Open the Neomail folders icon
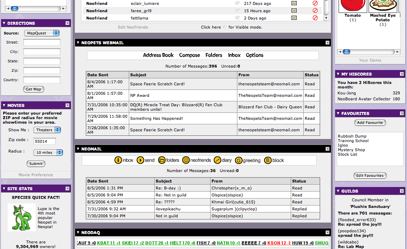407x249 pixels. [162, 160]
